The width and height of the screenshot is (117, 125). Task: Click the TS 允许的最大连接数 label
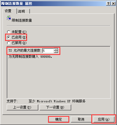25,50
